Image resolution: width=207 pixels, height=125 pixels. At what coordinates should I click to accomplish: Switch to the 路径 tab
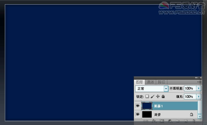[x=161, y=82]
